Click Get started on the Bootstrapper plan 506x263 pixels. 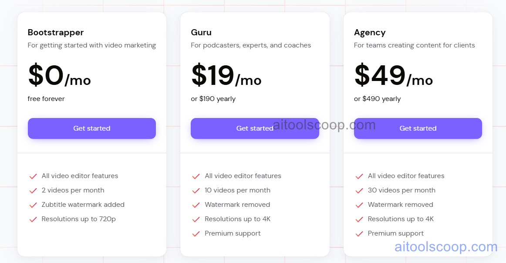pos(91,128)
